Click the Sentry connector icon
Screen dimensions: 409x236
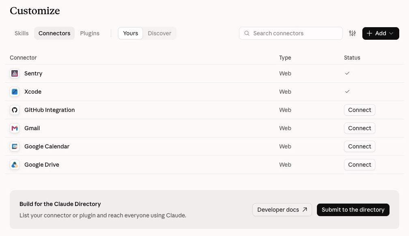pyautogui.click(x=15, y=73)
